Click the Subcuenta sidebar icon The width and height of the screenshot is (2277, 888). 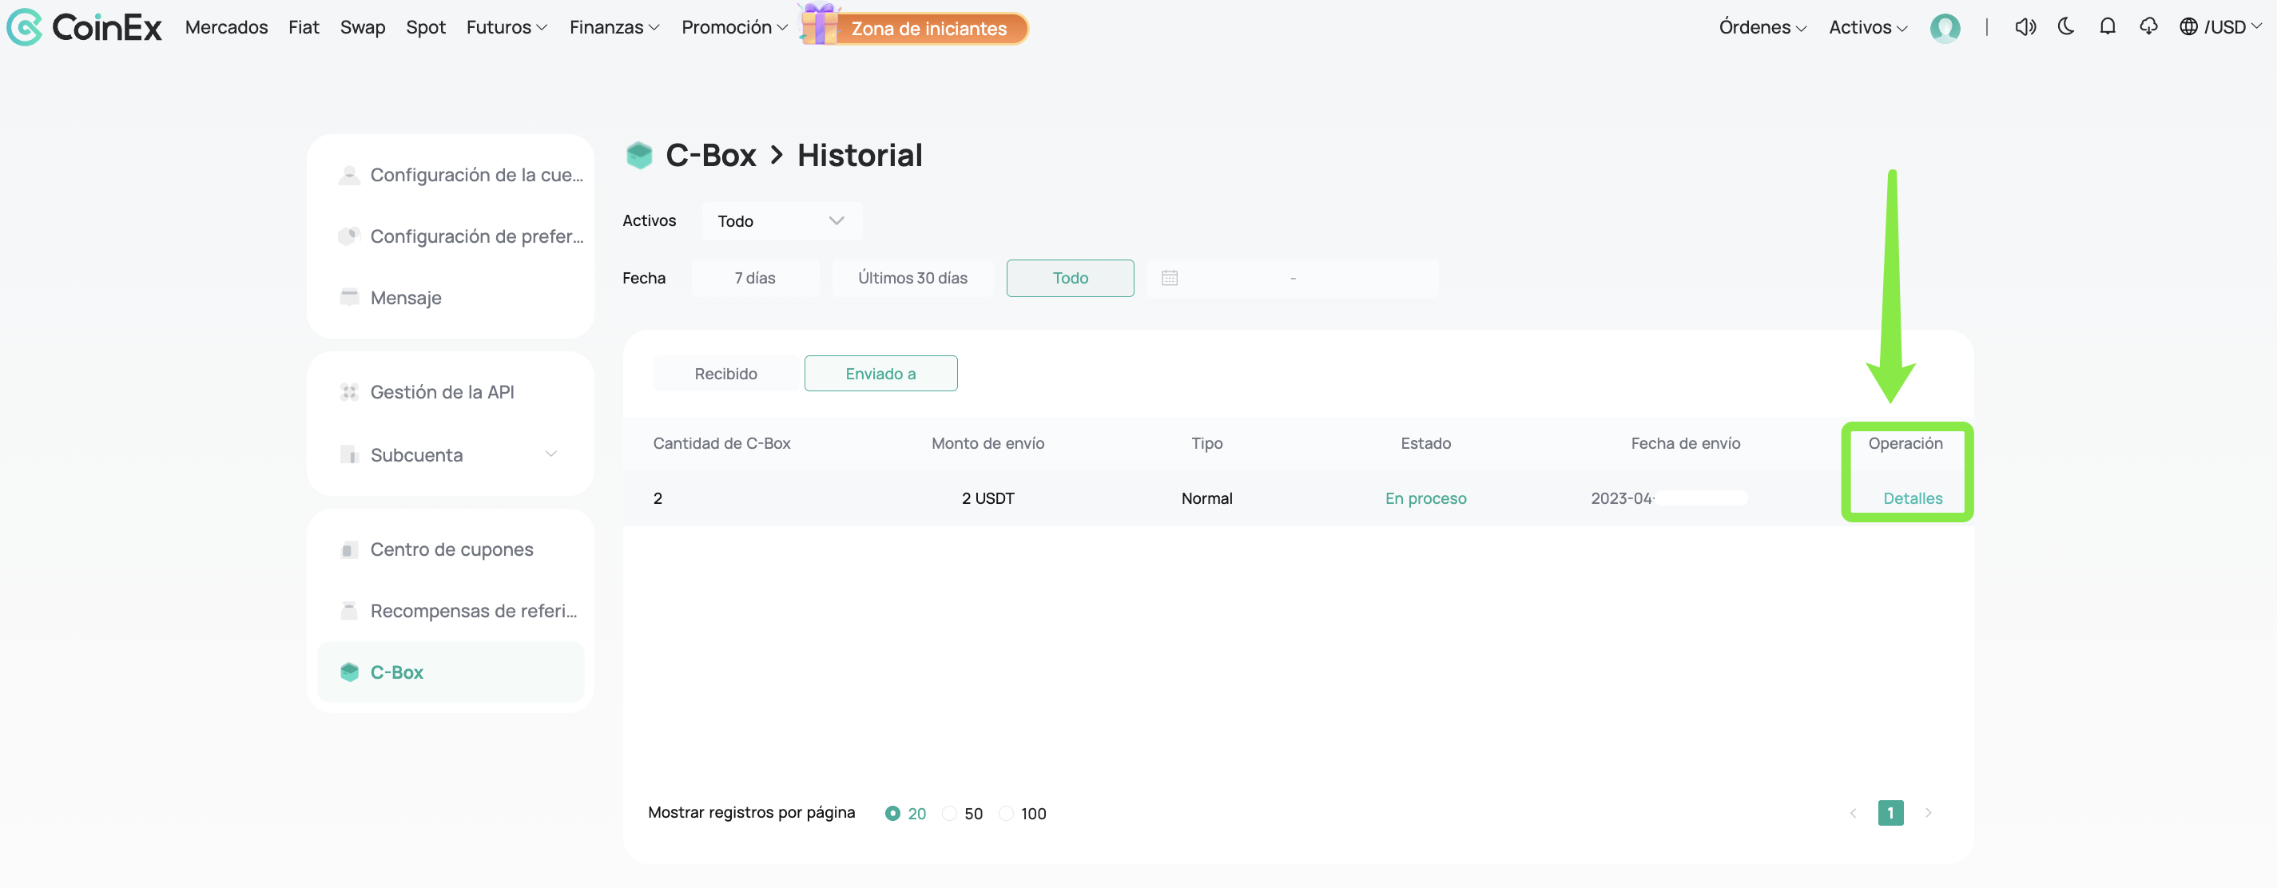[349, 454]
